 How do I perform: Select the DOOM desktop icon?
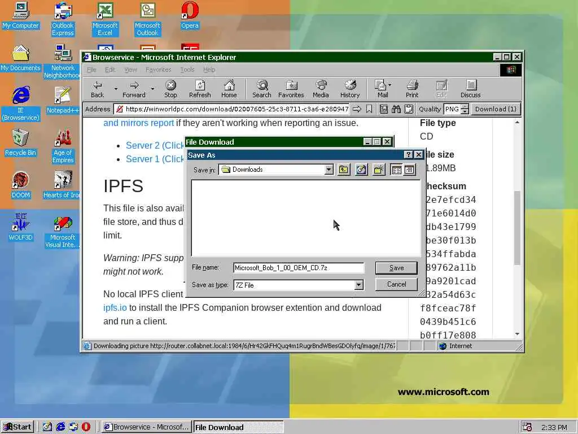pos(21,185)
